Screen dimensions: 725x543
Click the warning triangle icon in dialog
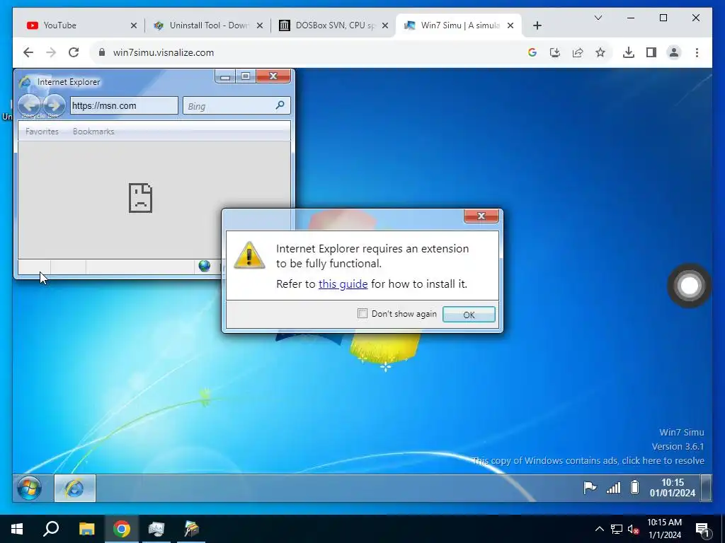click(249, 255)
